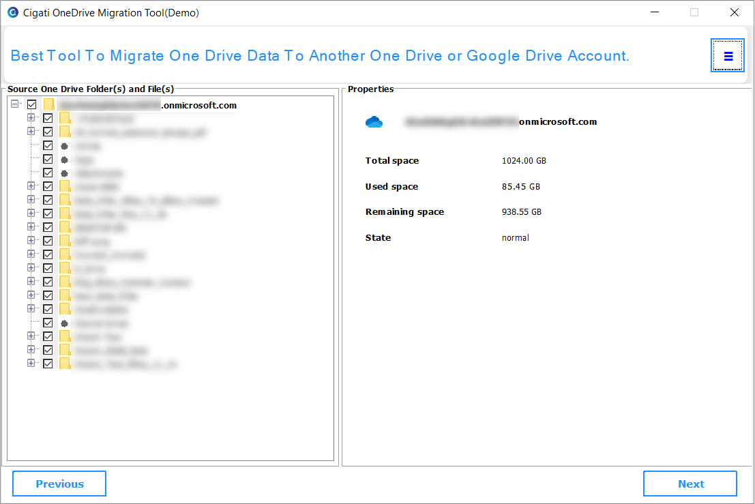
Task: Click the 'Remaining space' label
Action: (404, 212)
